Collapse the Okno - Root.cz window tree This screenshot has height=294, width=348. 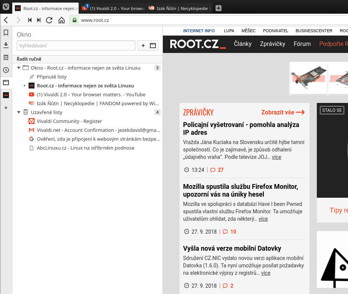[19, 68]
